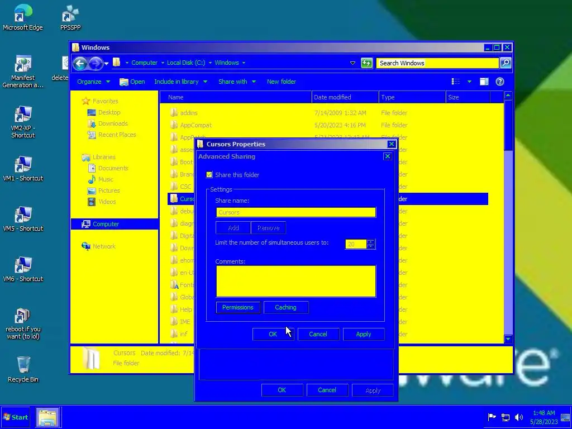The image size is (572, 429).
Task: Select the AppCompat folder icon
Action: click(x=174, y=125)
